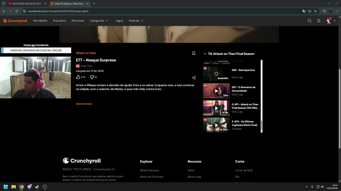Install app icon in address bar
341x191 pixels.
pos(310,11)
